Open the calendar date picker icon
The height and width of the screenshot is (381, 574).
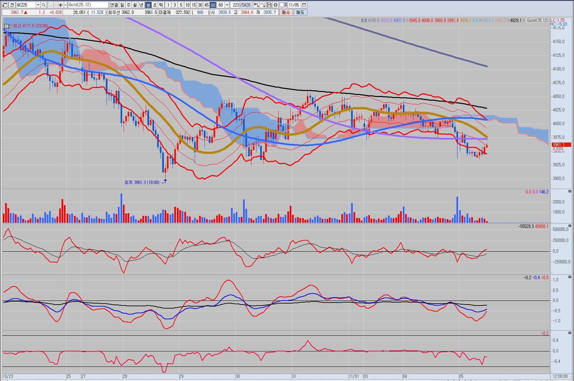pyautogui.click(x=304, y=5)
